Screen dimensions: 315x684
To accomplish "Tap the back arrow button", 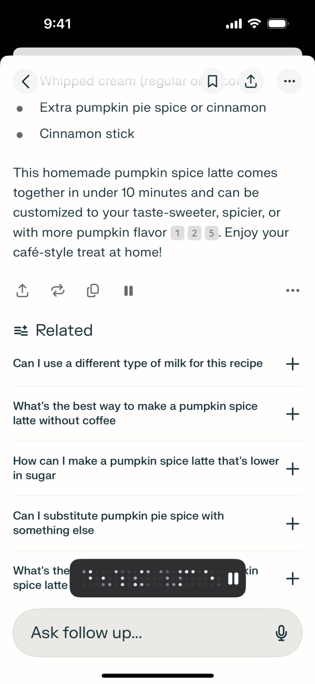I will click(26, 81).
